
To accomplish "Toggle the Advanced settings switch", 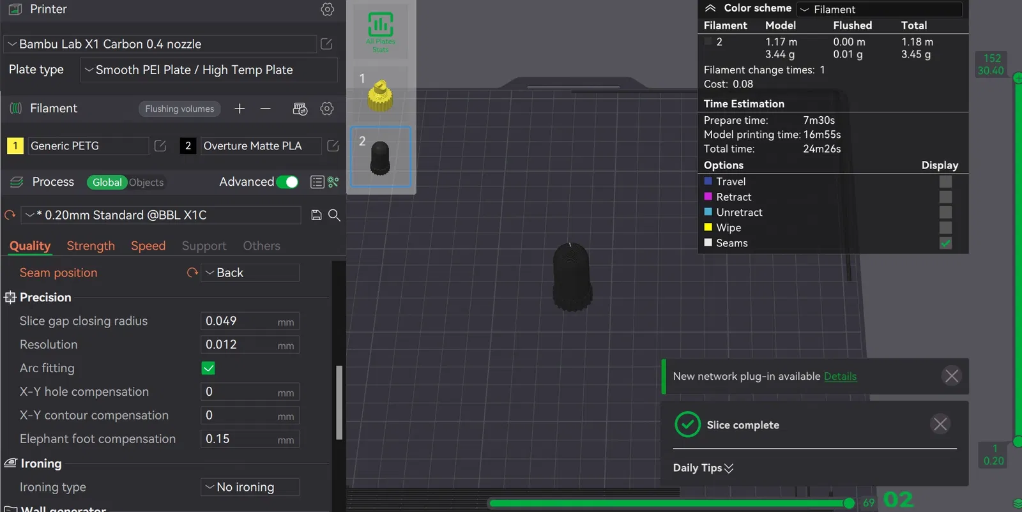I will coord(287,182).
